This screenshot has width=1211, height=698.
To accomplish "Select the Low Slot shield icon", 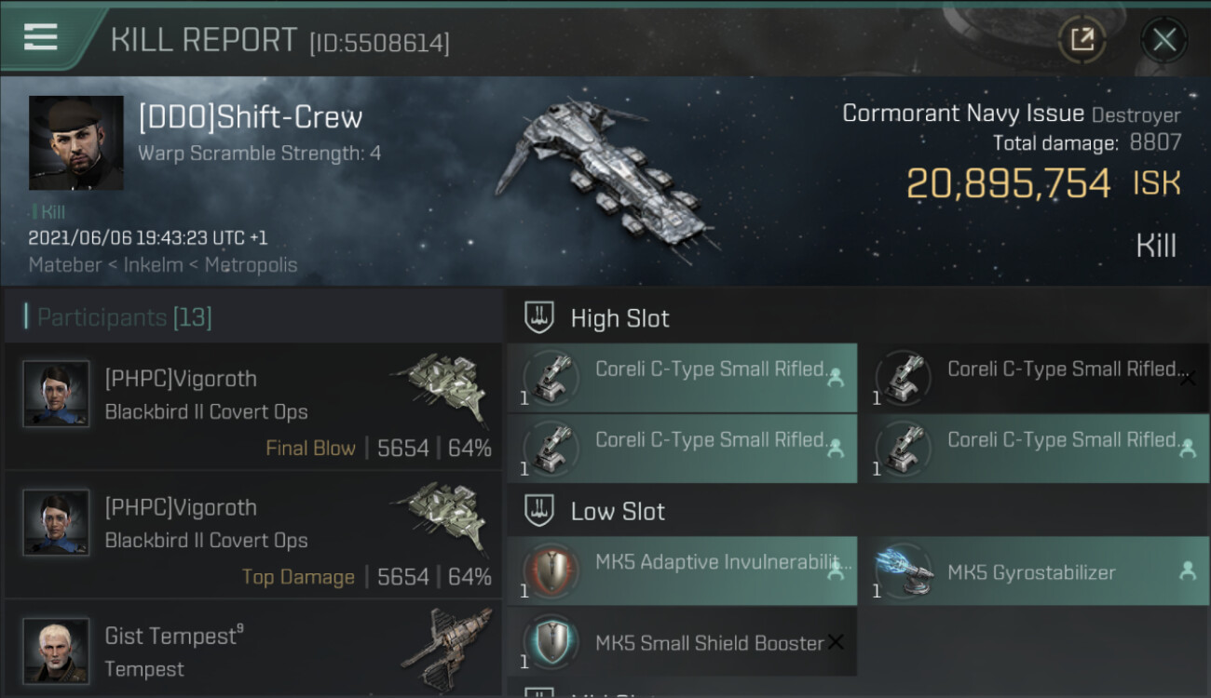I will point(539,510).
